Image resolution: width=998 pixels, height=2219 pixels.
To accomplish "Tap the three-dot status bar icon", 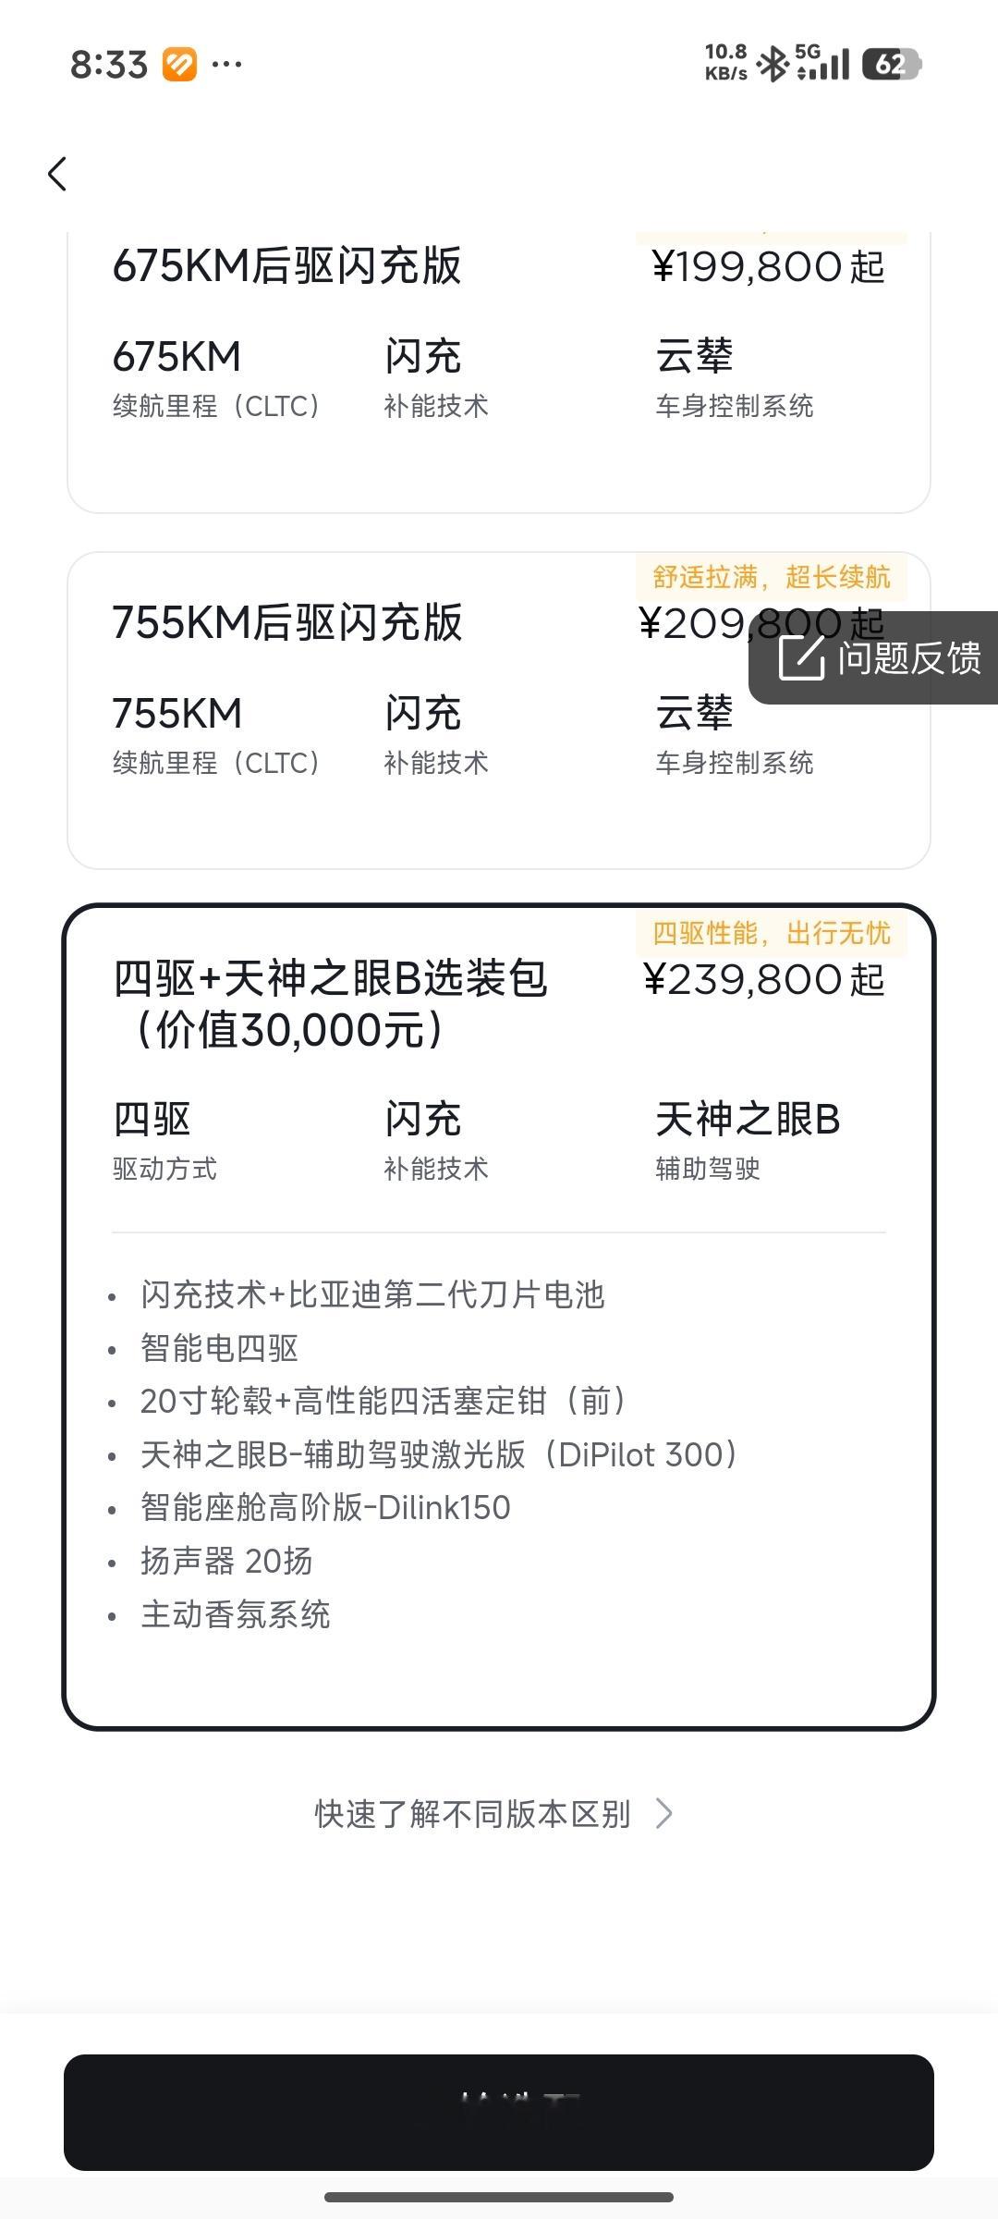I will (226, 65).
